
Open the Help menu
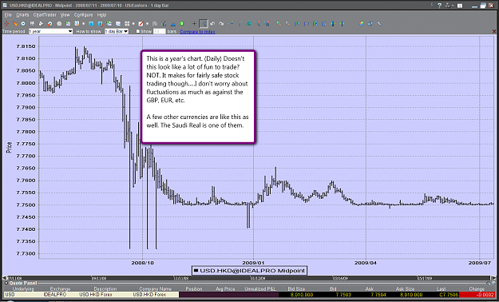[101, 14]
